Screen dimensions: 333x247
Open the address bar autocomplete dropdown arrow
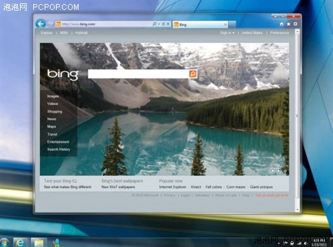point(159,24)
